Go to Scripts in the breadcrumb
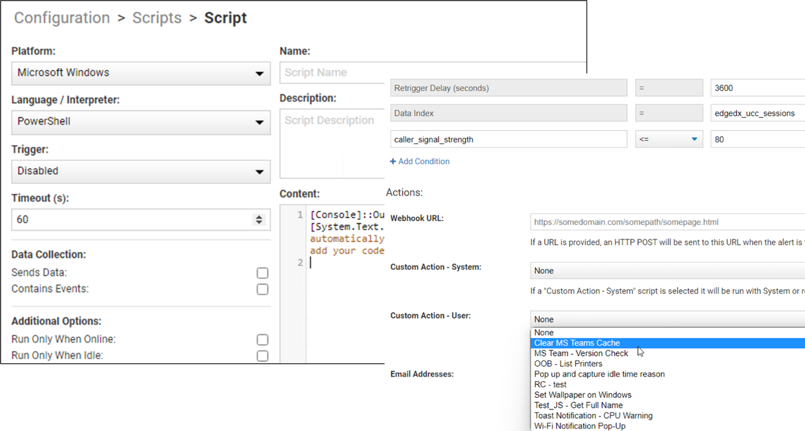The image size is (805, 431). (157, 18)
